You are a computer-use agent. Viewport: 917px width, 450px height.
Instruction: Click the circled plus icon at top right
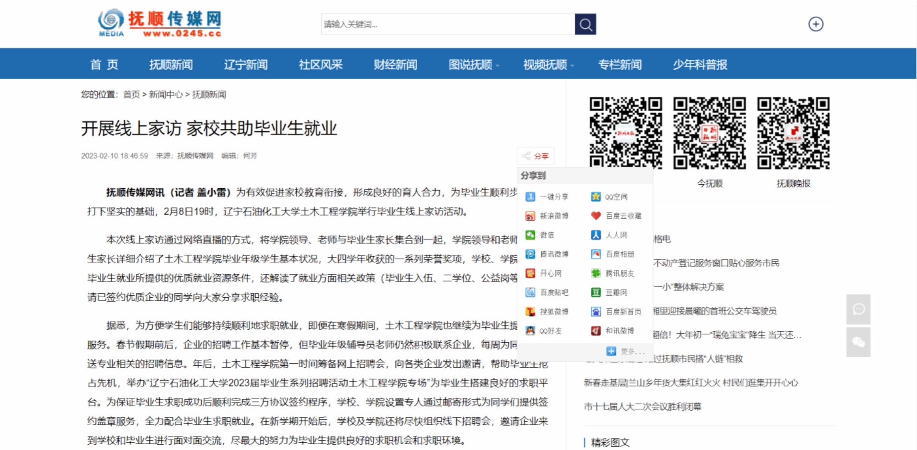point(815,24)
